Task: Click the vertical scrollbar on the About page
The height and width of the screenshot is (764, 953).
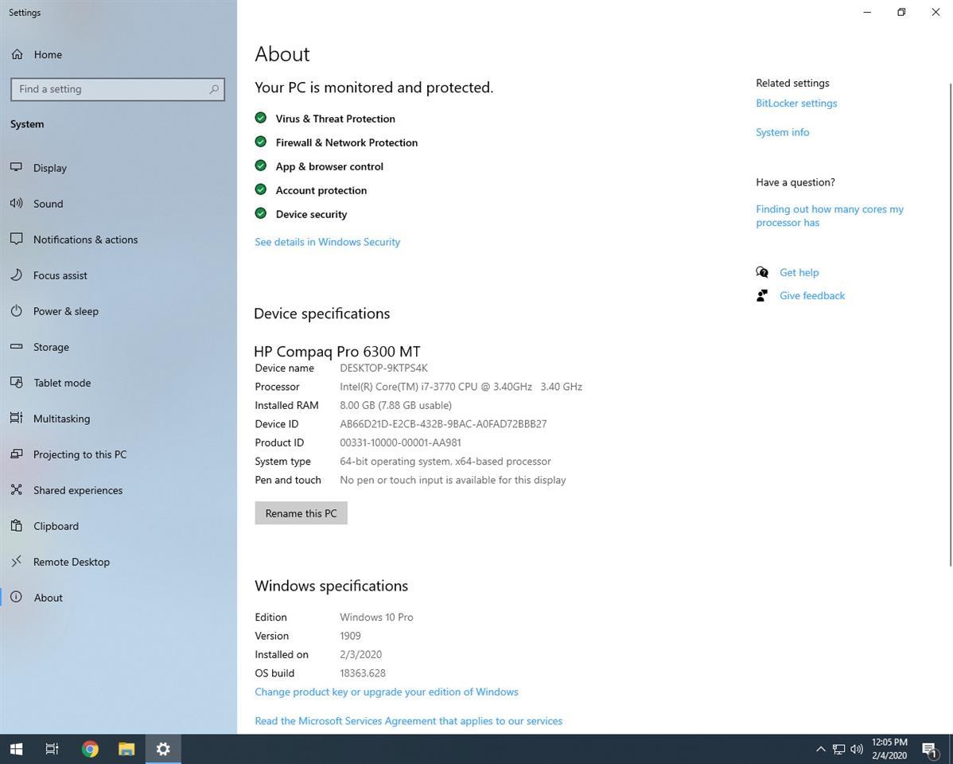Action: click(951, 325)
